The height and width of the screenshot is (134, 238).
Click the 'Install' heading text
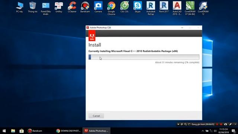point(95,45)
